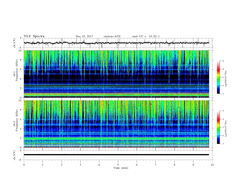The width and height of the screenshot is (239, 185).
Task: Select the ch.1 colorbar "log(PSD)(V²/Hz)" label
Action: 226,79
